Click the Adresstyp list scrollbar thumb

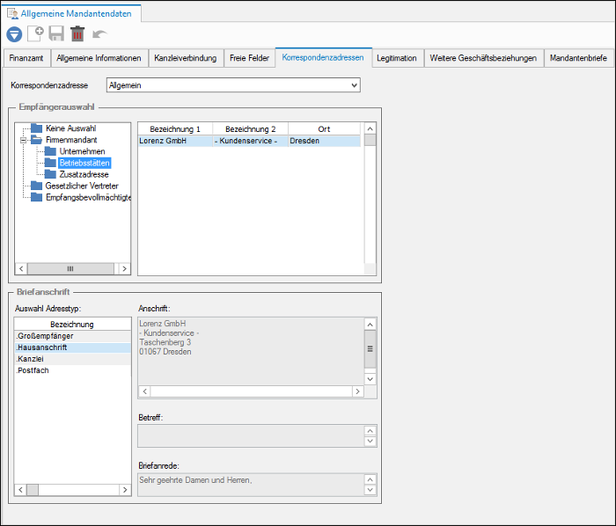[33, 489]
